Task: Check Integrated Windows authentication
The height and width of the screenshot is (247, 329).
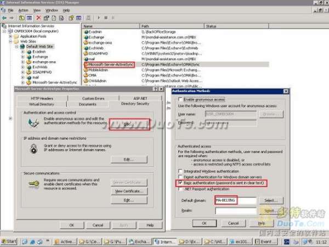Action: 180,171
